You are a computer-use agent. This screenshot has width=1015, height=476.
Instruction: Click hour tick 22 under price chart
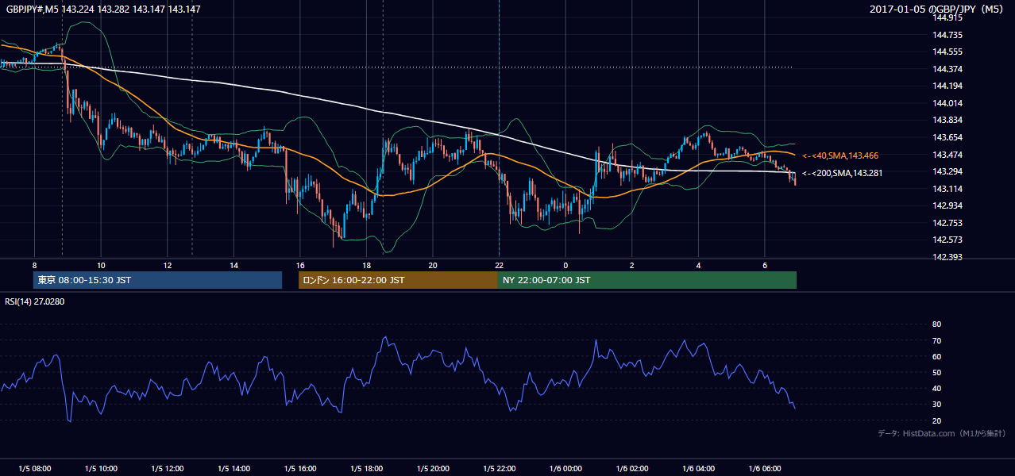point(499,265)
